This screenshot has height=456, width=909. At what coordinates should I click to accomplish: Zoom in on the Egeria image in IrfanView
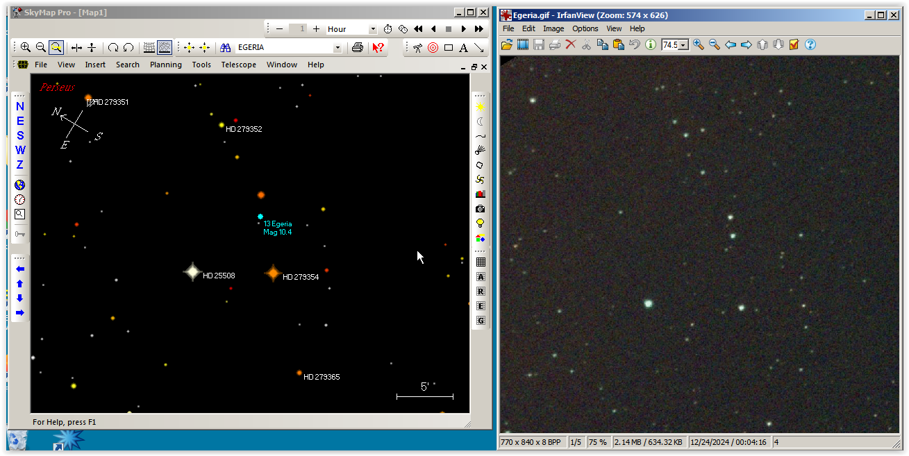pos(699,44)
